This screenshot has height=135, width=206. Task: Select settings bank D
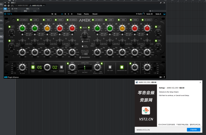coord(72,14)
